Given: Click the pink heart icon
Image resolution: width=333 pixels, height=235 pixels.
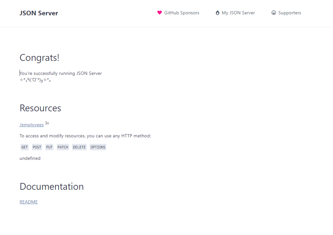Looking at the screenshot, I should [x=159, y=13].
